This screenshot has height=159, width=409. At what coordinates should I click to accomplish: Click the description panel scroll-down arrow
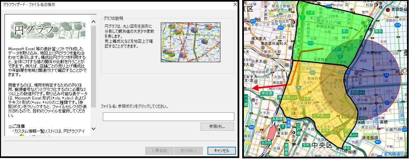93,128
